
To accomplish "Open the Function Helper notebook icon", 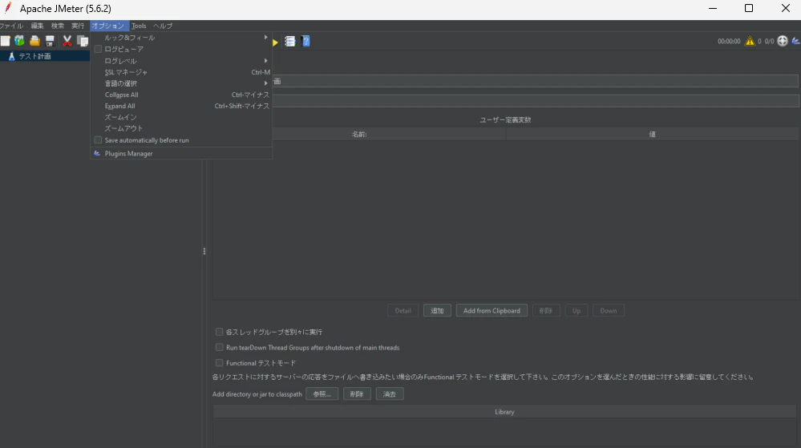I will click(290, 42).
